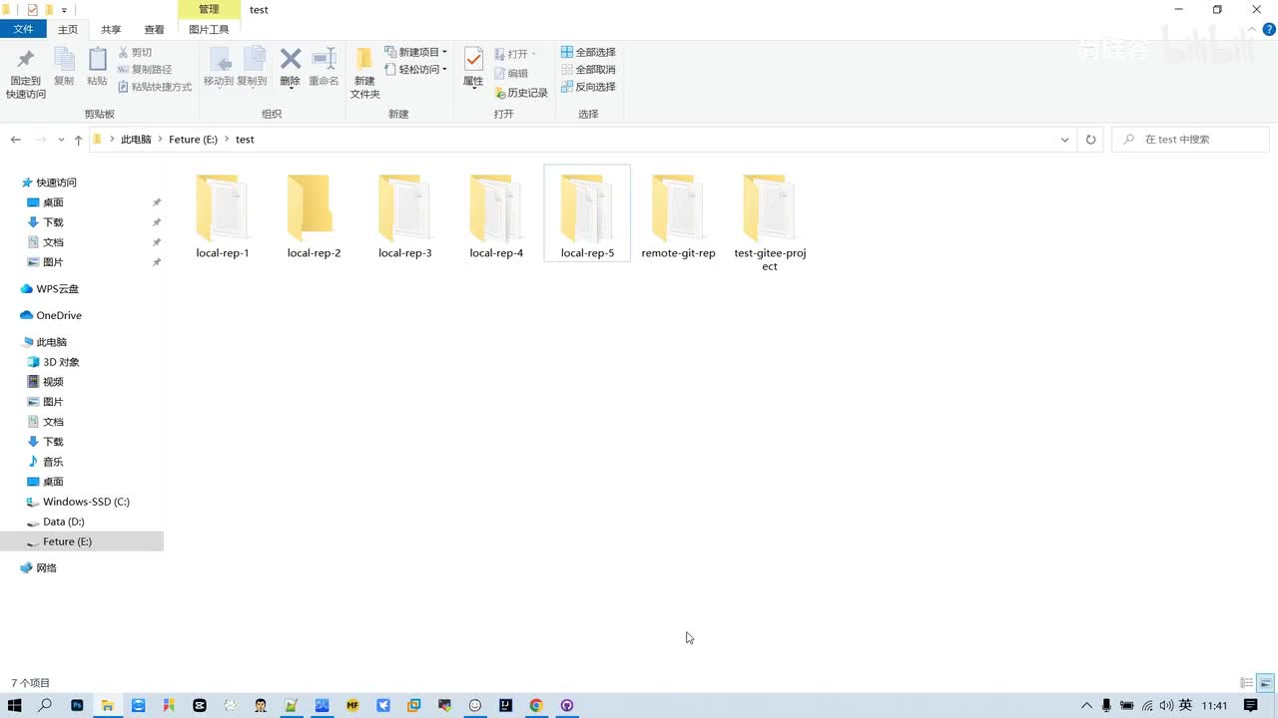
Task: Click the Paste (粘贴) ribbon icon
Action: tap(97, 67)
